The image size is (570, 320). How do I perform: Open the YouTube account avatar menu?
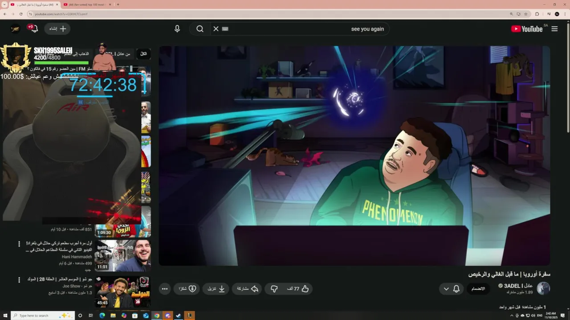pyautogui.click(x=16, y=29)
